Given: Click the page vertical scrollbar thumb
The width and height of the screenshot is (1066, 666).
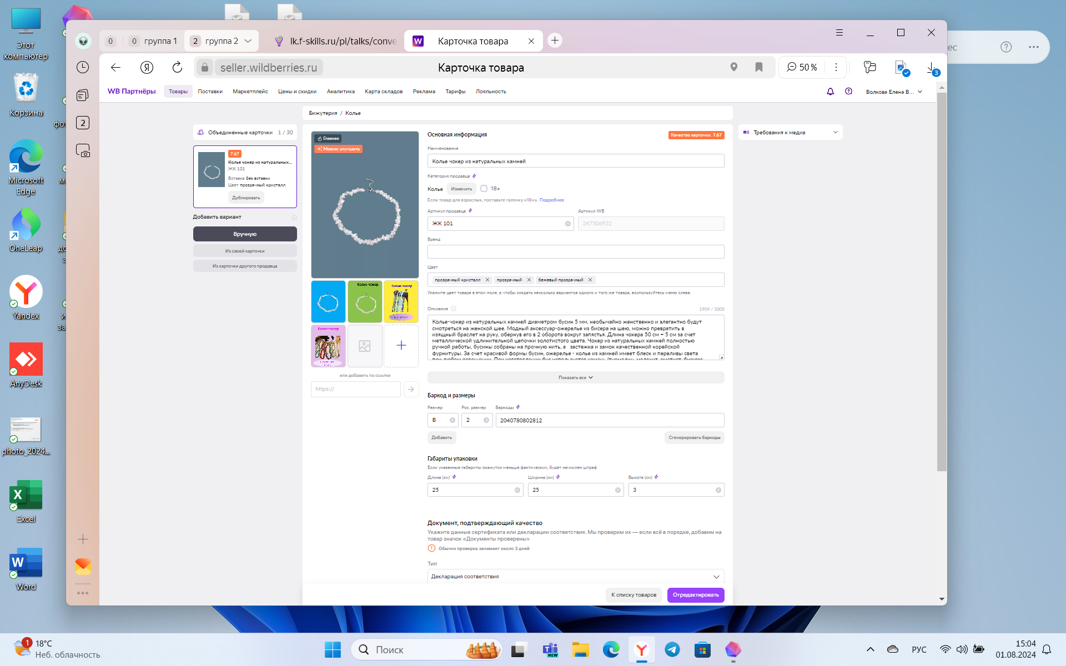Looking at the screenshot, I should point(942,282).
